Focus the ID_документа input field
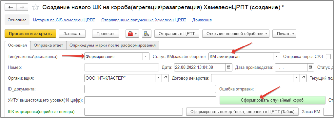This screenshot has height=118, width=334. pos(150,89)
